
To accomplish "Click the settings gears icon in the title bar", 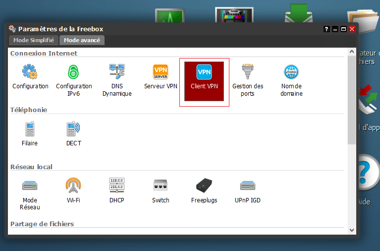I will click(x=12, y=29).
